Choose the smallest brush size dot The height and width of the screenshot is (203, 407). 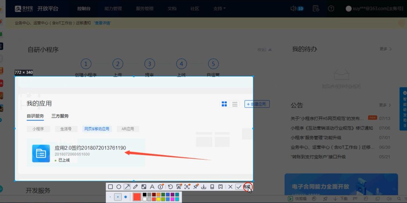point(110,197)
